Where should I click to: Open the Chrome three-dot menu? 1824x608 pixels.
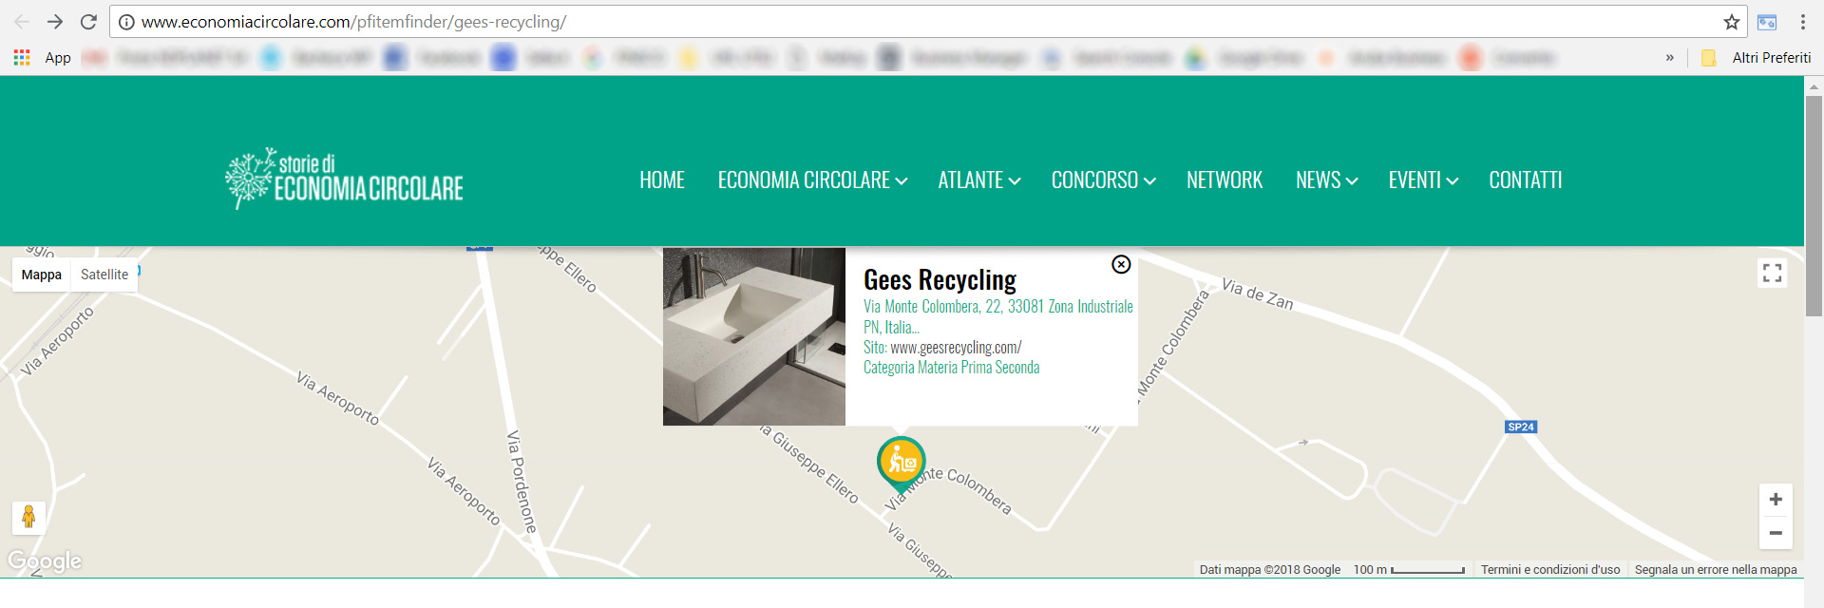1803,22
